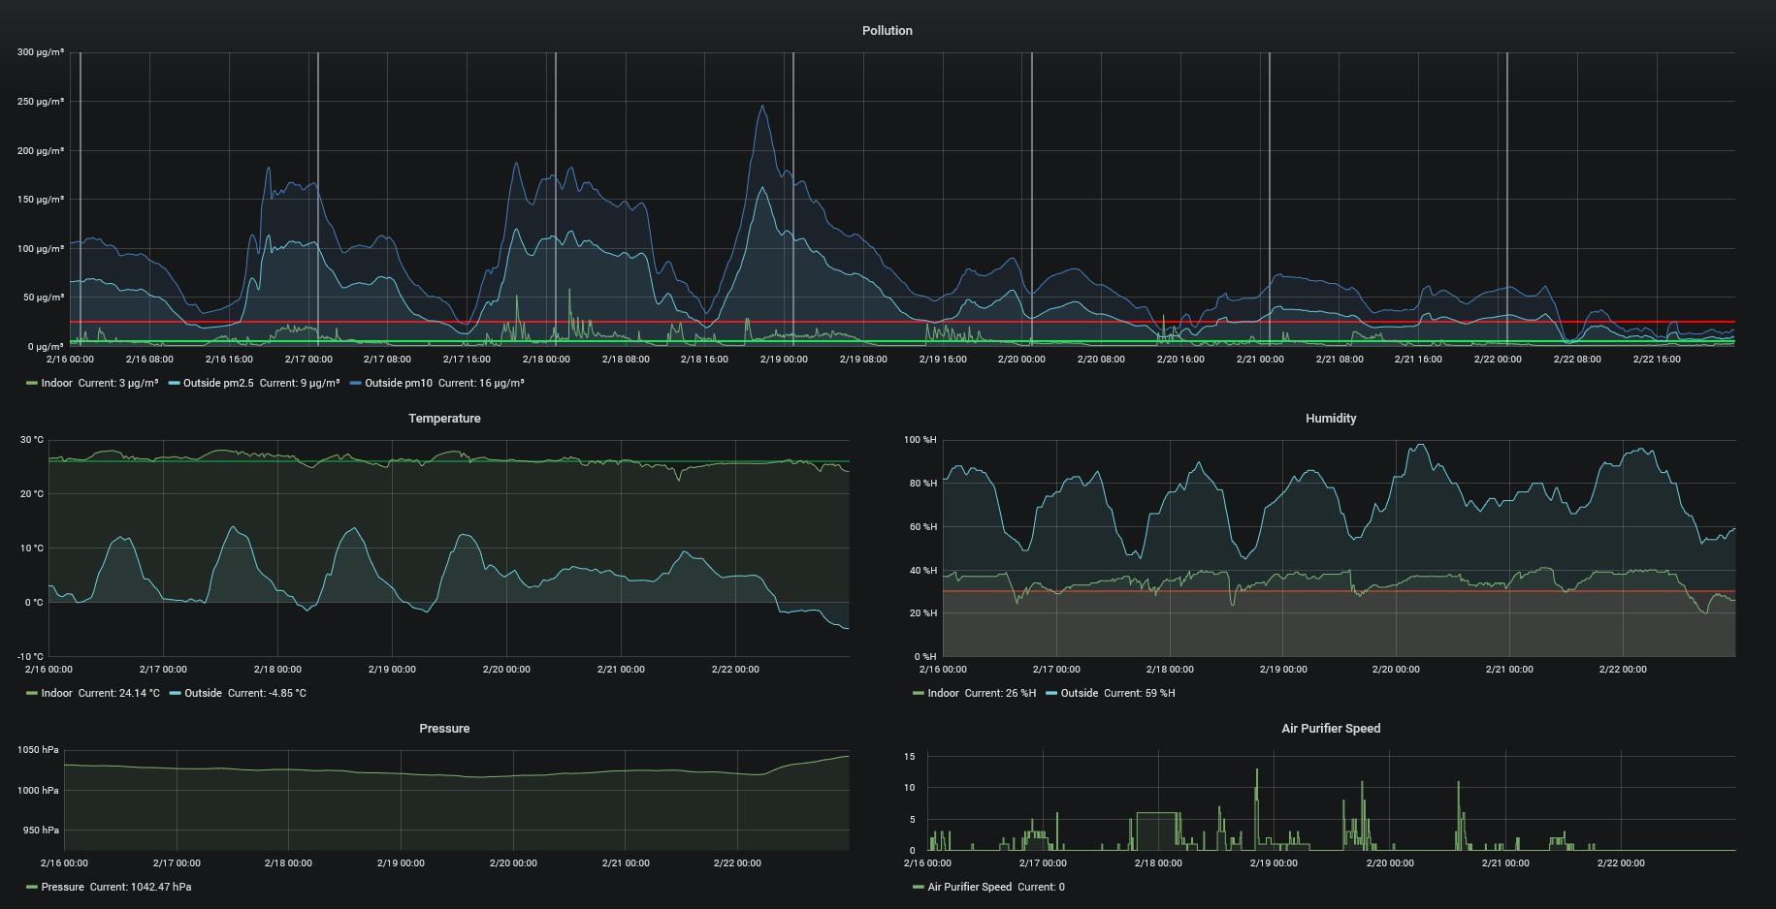Toggle Air Purifier Speed series in legend
The height and width of the screenshot is (909, 1776).
[969, 888]
